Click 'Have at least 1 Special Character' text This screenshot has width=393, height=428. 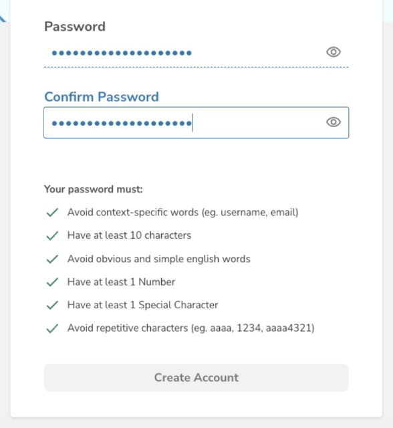142,305
